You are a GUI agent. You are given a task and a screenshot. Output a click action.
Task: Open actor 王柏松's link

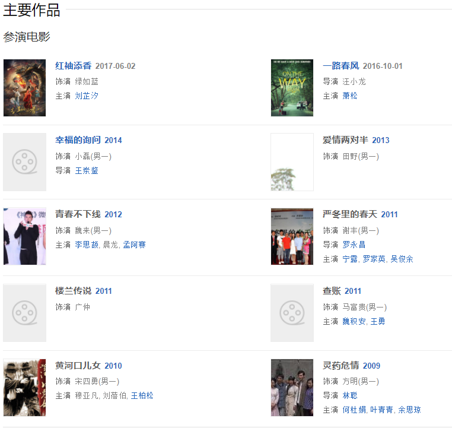(142, 395)
